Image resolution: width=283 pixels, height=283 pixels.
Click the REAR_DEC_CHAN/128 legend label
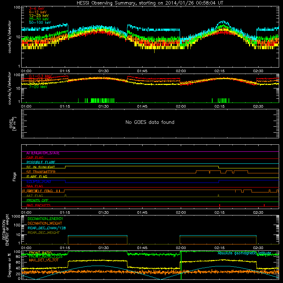(47, 228)
